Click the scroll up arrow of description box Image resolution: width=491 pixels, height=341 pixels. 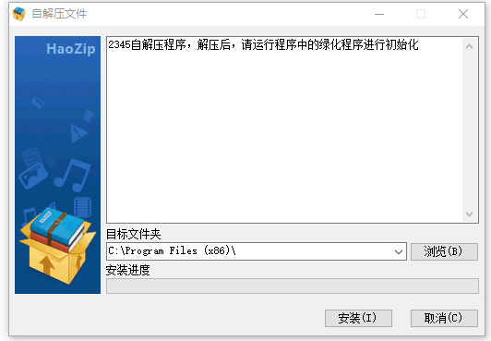click(469, 46)
